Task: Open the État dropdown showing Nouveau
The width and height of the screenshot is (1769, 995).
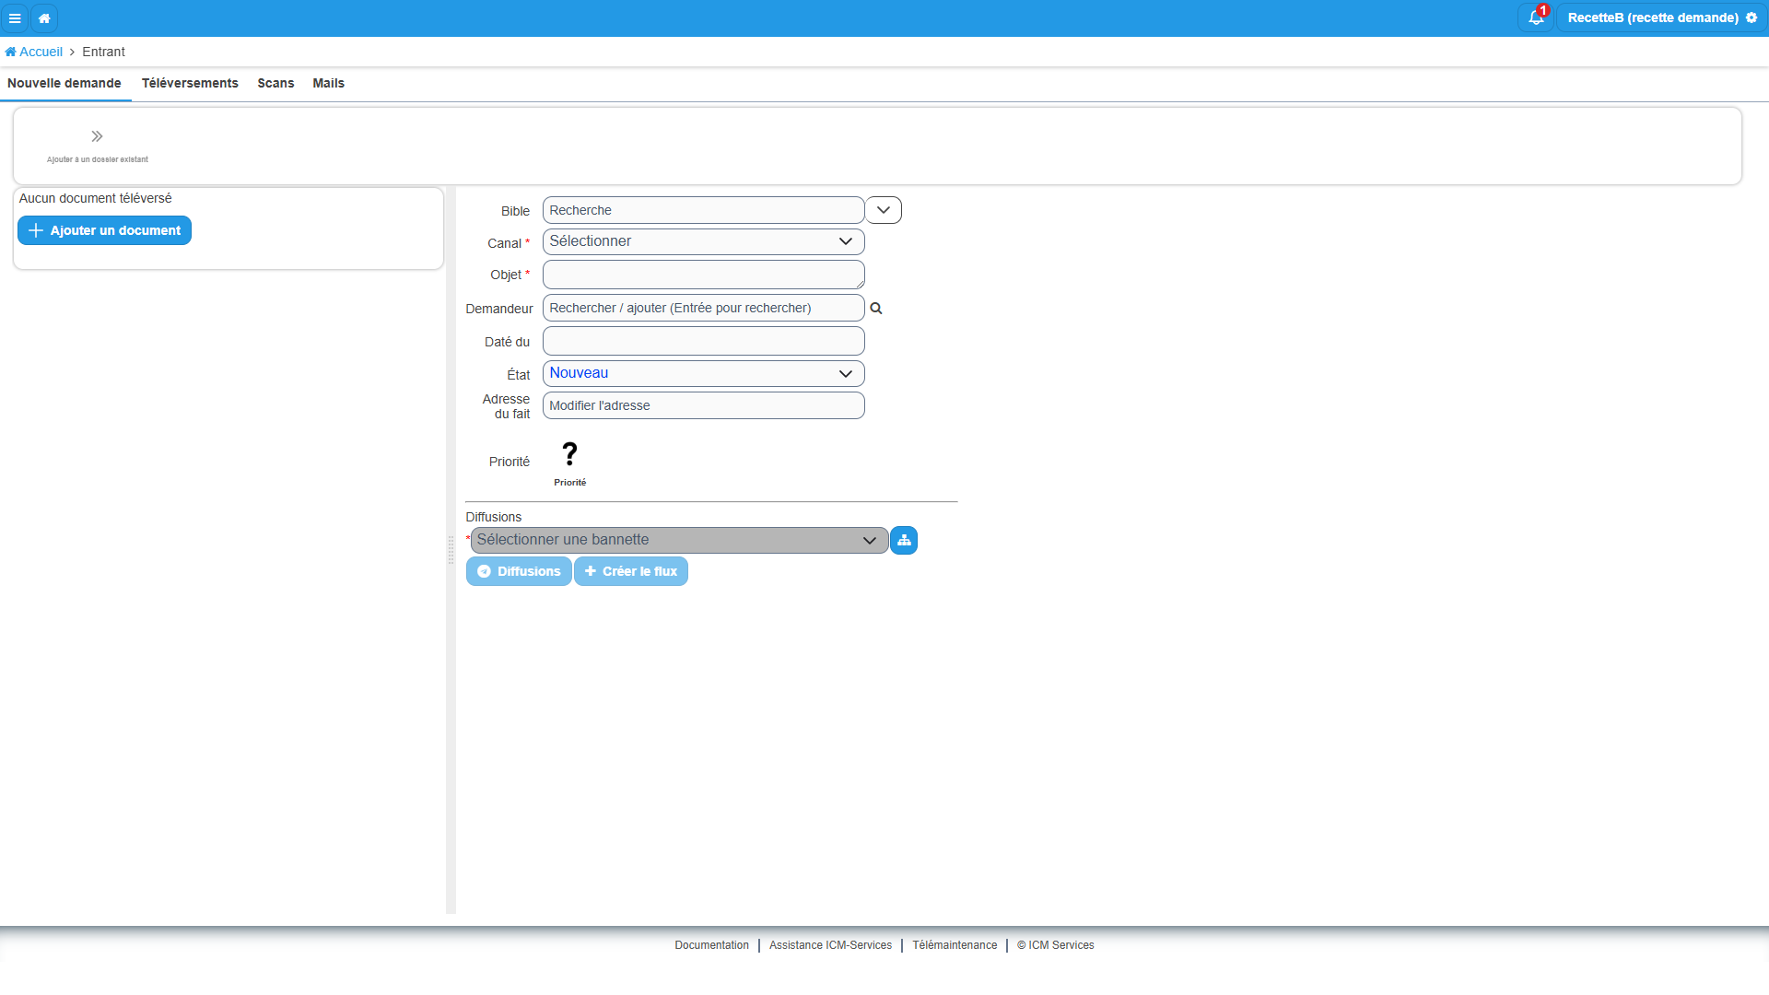Action: [703, 373]
